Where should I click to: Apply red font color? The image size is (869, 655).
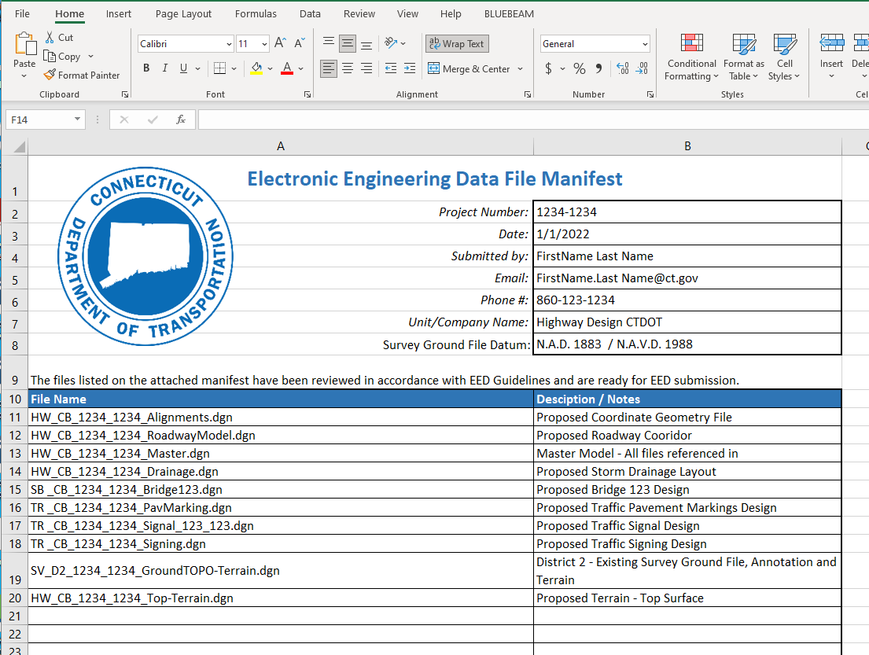[x=287, y=68]
